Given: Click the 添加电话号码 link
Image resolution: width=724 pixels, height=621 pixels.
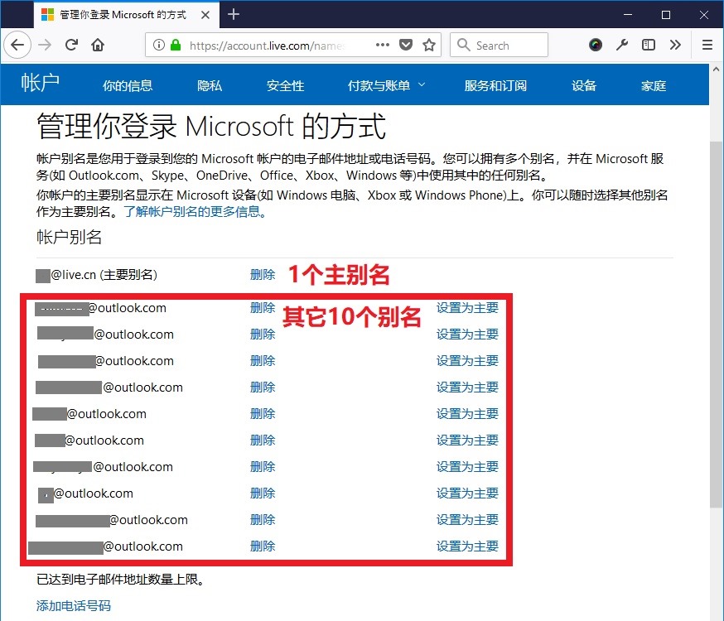Looking at the screenshot, I should point(74,605).
